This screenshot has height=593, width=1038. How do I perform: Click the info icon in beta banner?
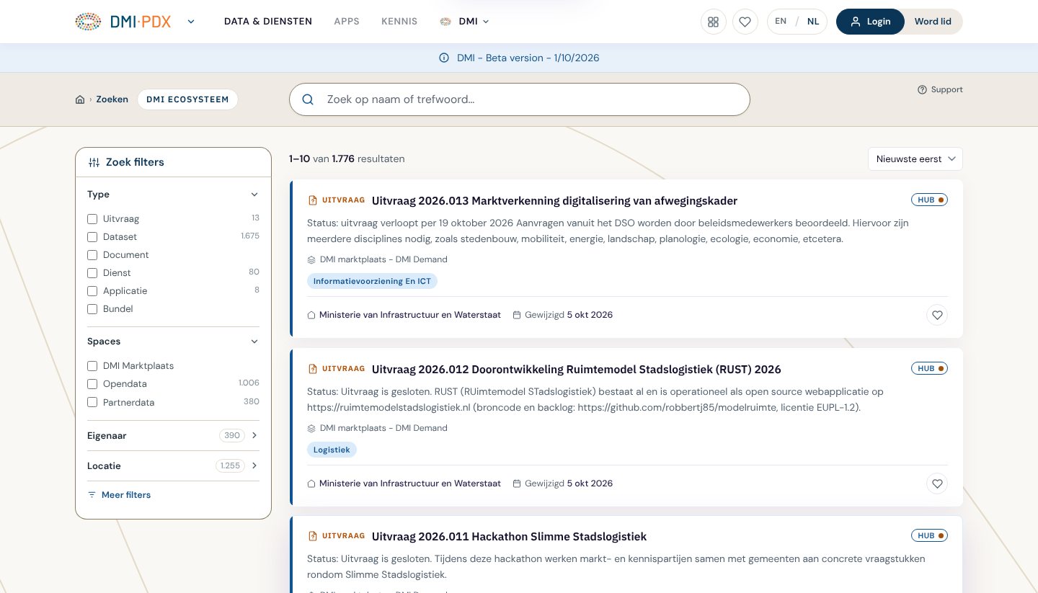444,58
